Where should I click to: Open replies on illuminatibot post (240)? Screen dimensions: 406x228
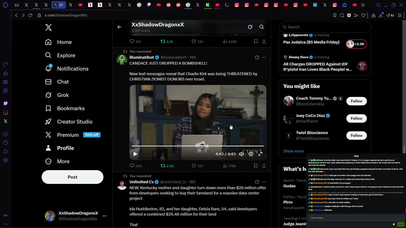tap(136, 166)
